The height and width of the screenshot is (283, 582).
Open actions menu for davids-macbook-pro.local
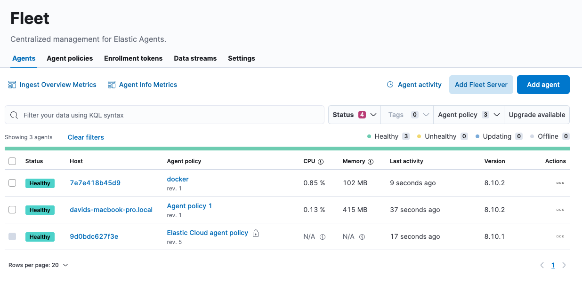pos(560,210)
